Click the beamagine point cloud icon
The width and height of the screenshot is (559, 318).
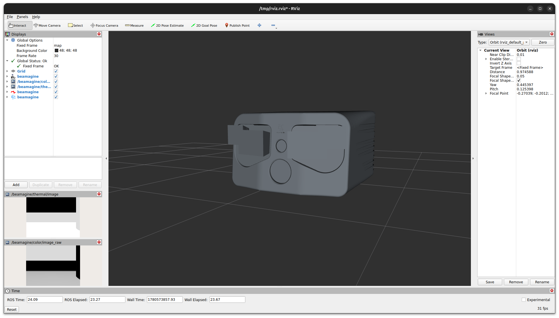click(13, 97)
